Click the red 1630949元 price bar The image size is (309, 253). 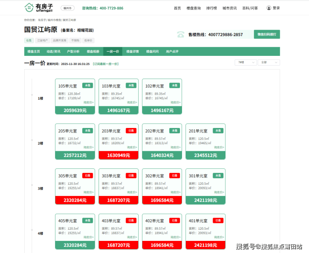(x=119, y=155)
